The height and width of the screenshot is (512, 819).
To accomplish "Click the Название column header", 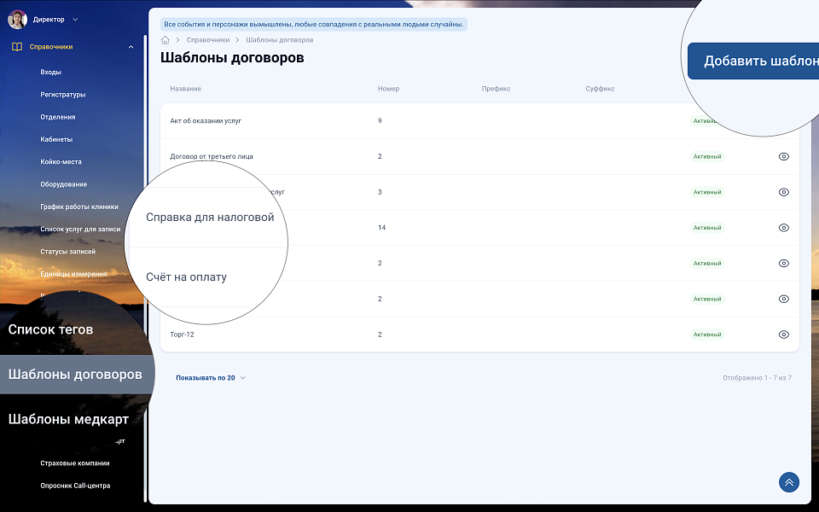I will click(x=185, y=89).
